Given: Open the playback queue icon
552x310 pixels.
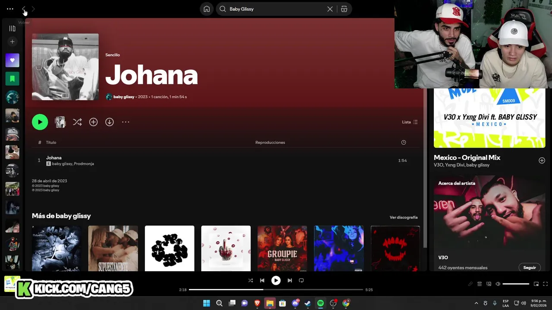Looking at the screenshot, I should click(480, 284).
